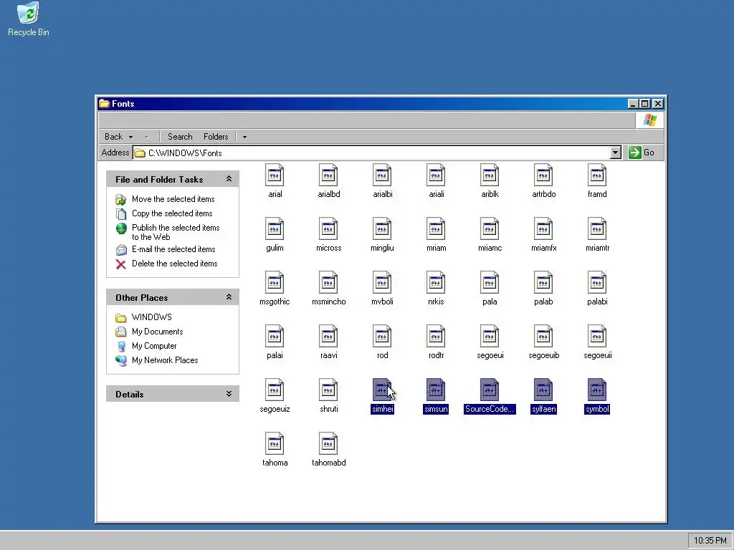The height and width of the screenshot is (550, 734).
Task: Select the pala font icon
Action: (490, 283)
